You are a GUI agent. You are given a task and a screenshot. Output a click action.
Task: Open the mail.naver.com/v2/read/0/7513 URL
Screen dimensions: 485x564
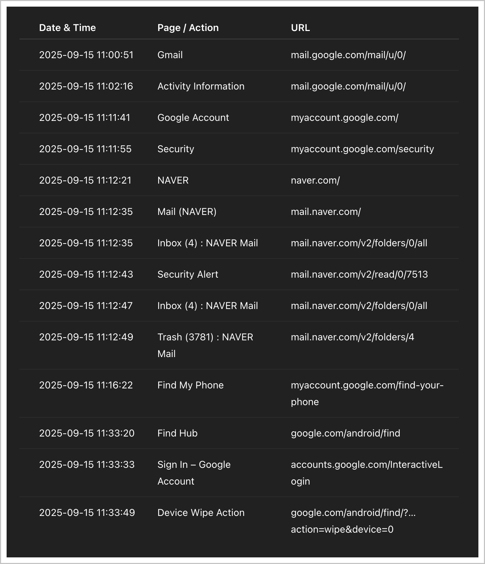pos(359,275)
